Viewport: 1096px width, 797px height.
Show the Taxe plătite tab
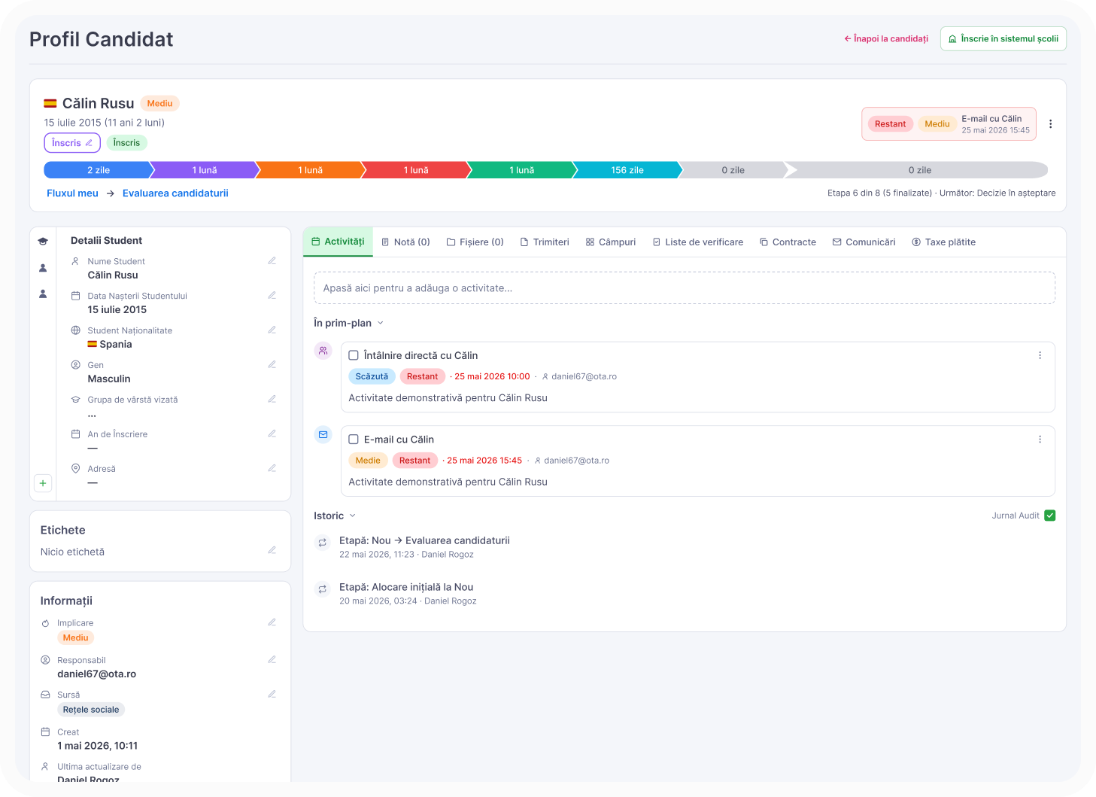click(x=943, y=242)
